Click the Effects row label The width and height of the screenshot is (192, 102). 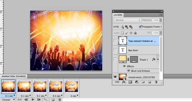(130, 66)
